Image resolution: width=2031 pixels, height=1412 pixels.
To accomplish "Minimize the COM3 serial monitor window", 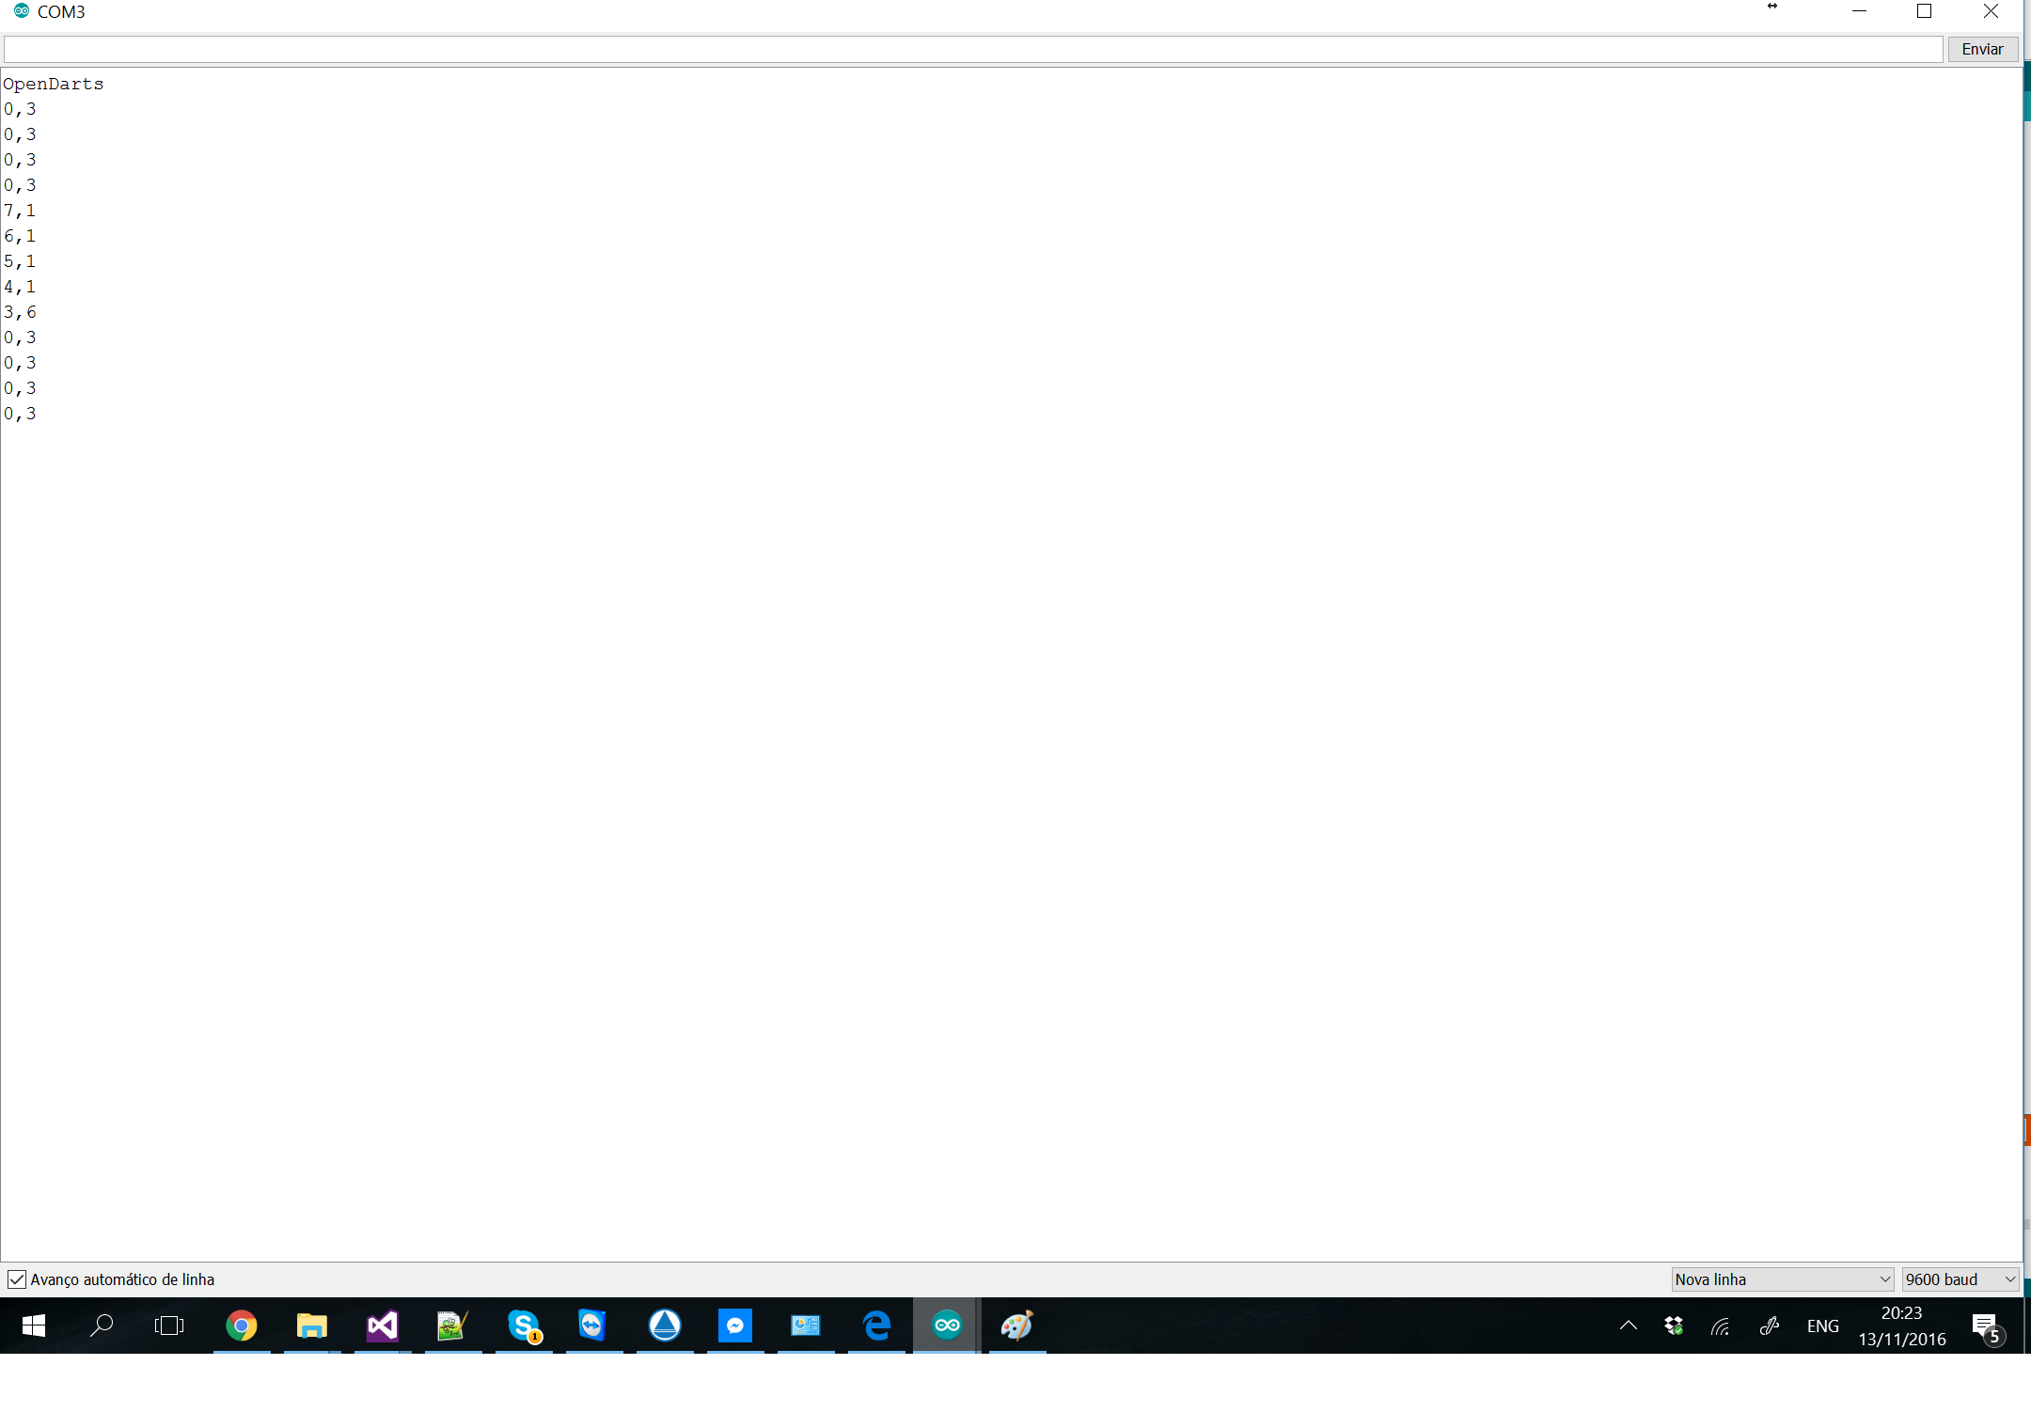I will pyautogui.click(x=1859, y=11).
